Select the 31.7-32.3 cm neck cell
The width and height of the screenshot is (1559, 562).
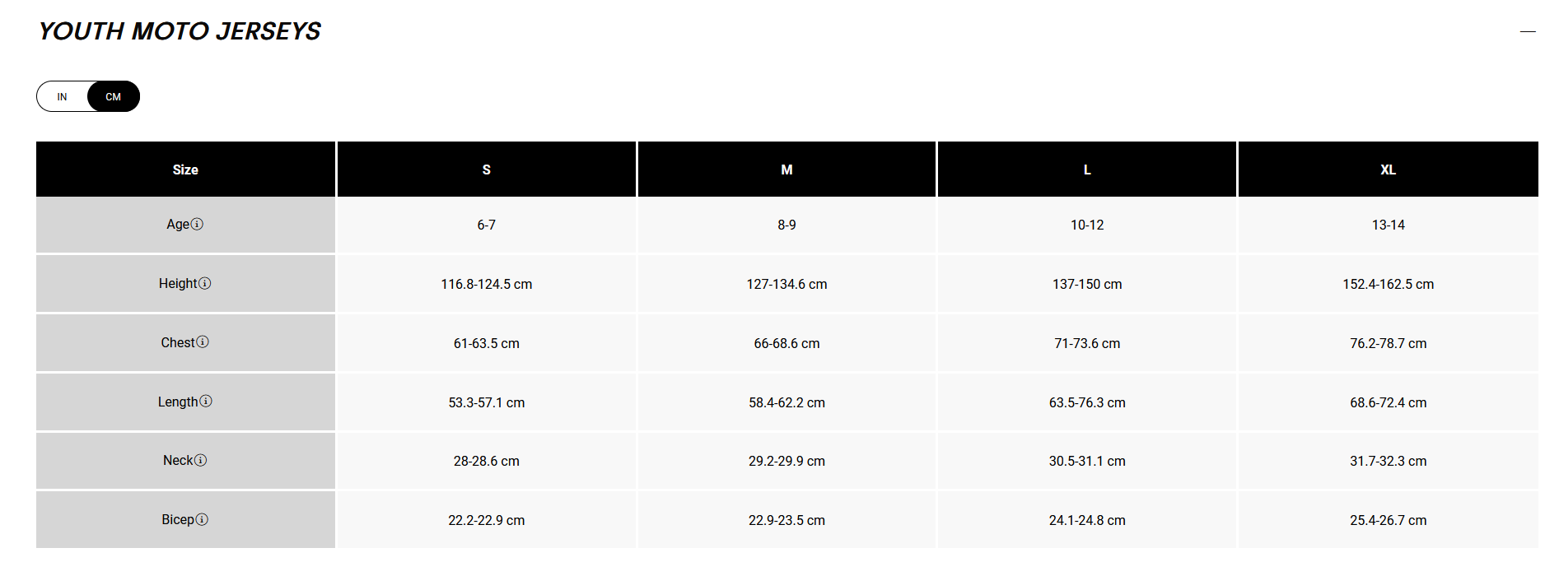pos(1389,461)
